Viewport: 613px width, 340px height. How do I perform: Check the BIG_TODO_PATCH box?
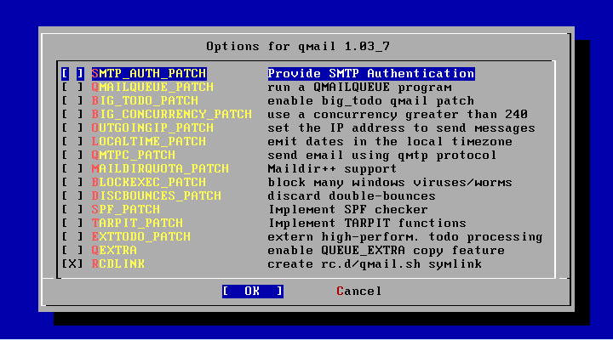coord(72,100)
